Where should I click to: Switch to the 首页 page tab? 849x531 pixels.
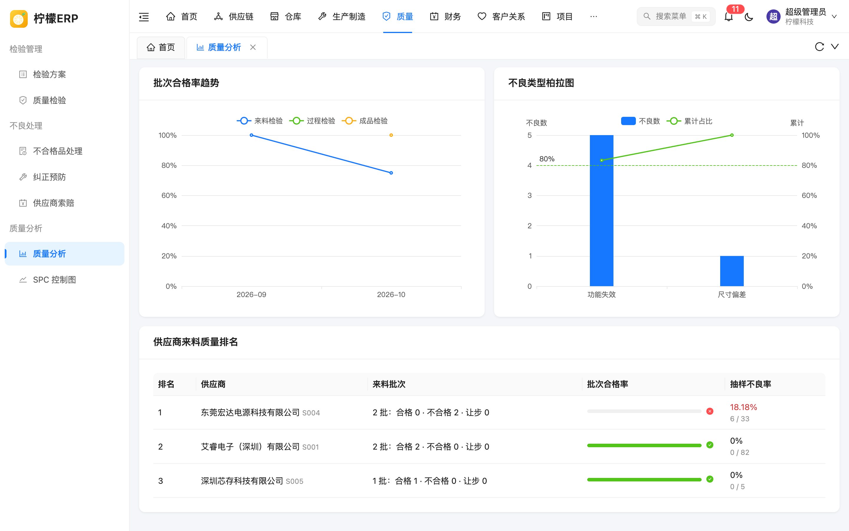[x=161, y=47]
